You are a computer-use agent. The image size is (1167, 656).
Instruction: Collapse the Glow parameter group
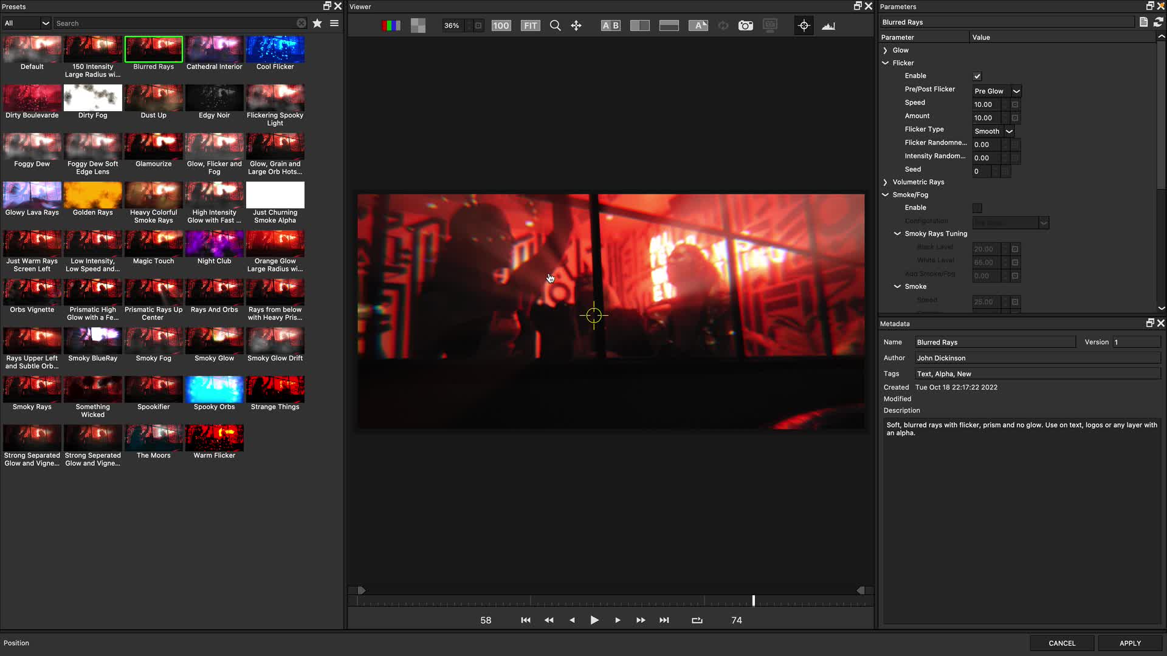(x=885, y=50)
